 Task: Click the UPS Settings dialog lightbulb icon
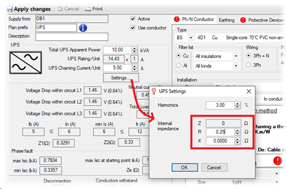tap(154, 91)
